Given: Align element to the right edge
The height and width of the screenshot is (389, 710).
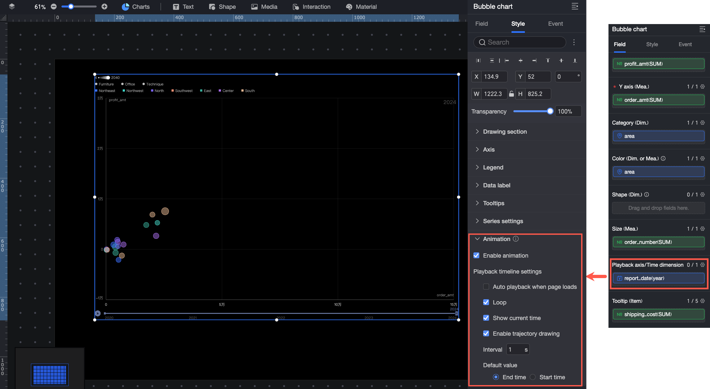Looking at the screenshot, I should 534,60.
